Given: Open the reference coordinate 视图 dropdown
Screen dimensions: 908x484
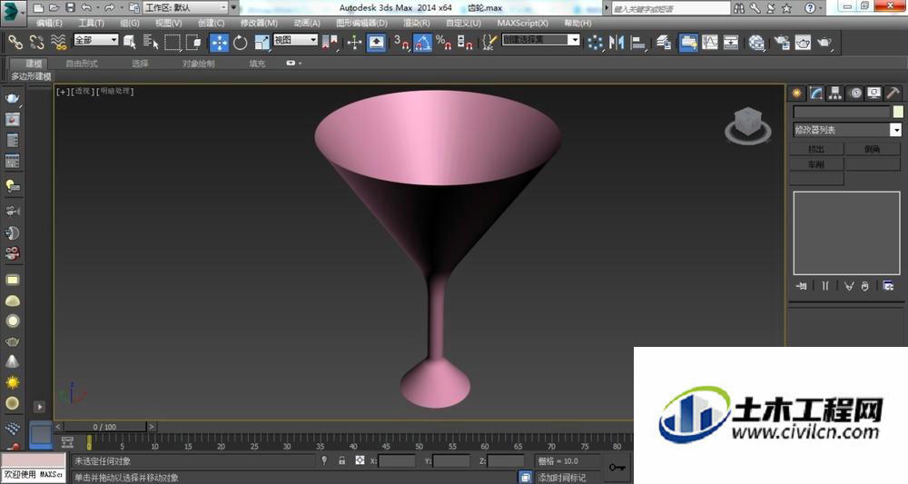Looking at the screenshot, I should [x=295, y=39].
